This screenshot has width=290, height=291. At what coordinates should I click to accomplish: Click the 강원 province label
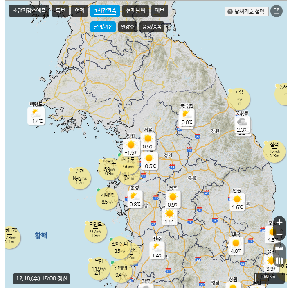point(215,131)
